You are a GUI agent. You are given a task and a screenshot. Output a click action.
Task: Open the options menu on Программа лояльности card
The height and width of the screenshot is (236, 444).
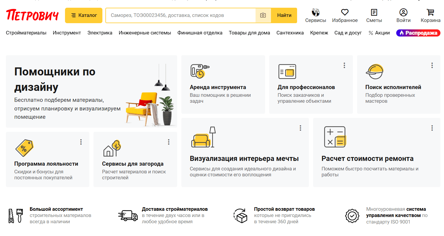pyautogui.click(x=81, y=142)
